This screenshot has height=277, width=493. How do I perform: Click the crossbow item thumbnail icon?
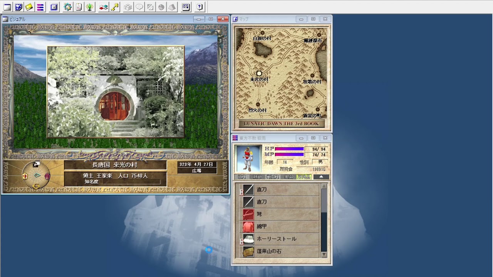(248, 214)
